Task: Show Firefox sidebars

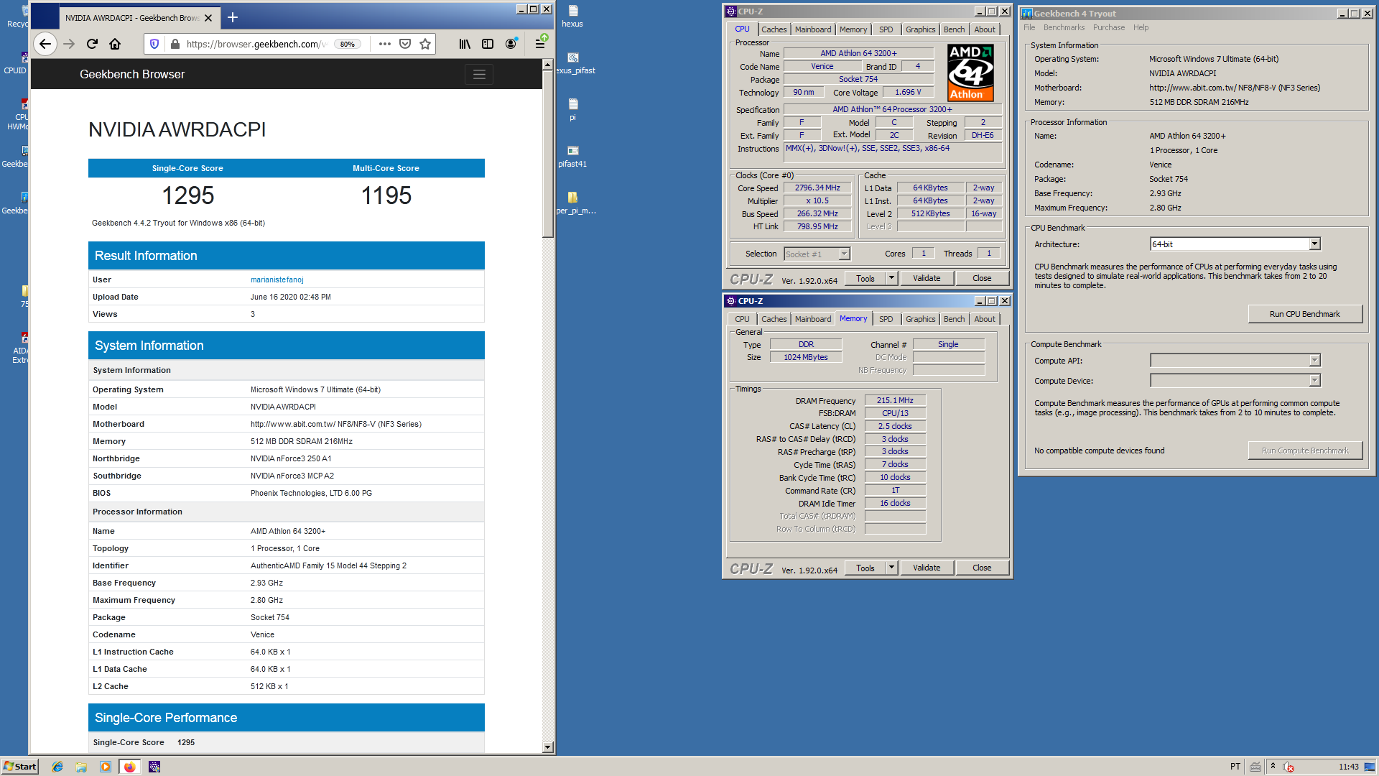Action: point(488,44)
